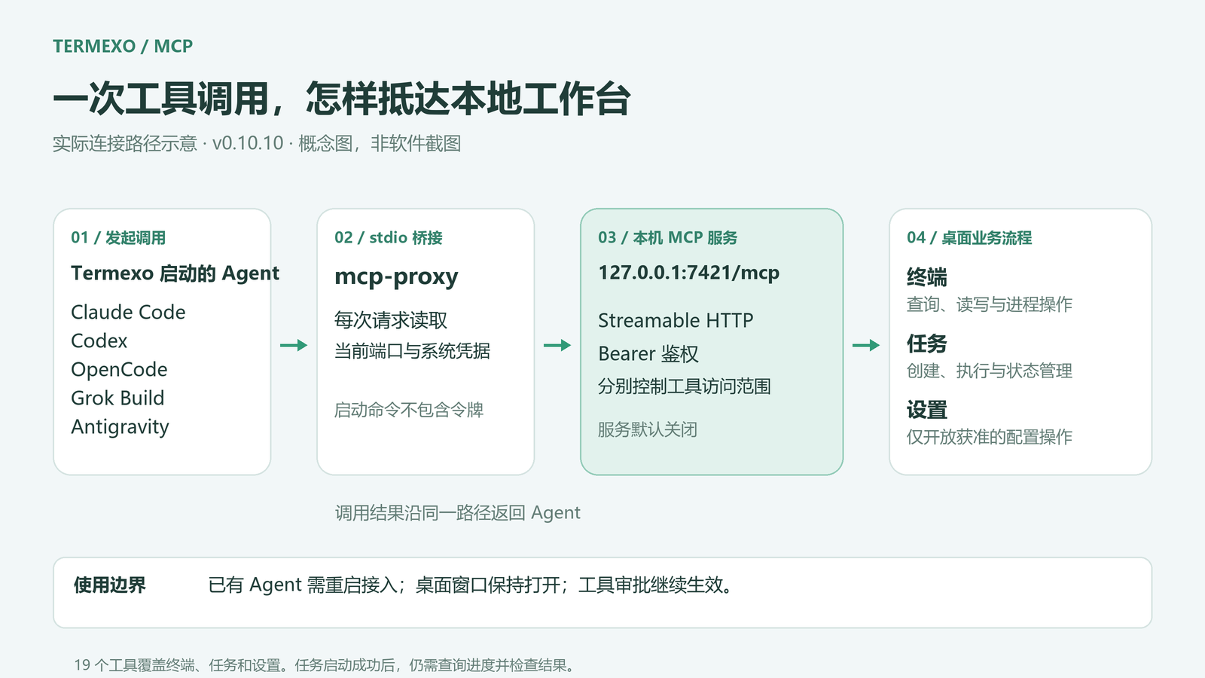The width and height of the screenshot is (1205, 678).
Task: Click the line 当前端口与系统凭据
Action: click(413, 350)
